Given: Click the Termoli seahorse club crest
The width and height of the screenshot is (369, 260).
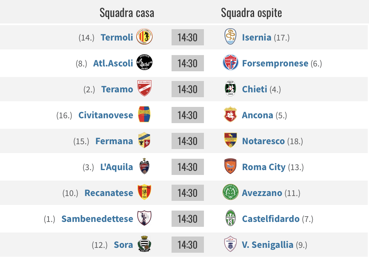Looking at the screenshot, I should point(144,37).
